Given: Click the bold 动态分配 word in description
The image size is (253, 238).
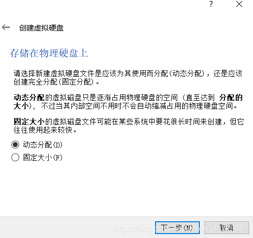Looking at the screenshot, I should [x=29, y=97].
